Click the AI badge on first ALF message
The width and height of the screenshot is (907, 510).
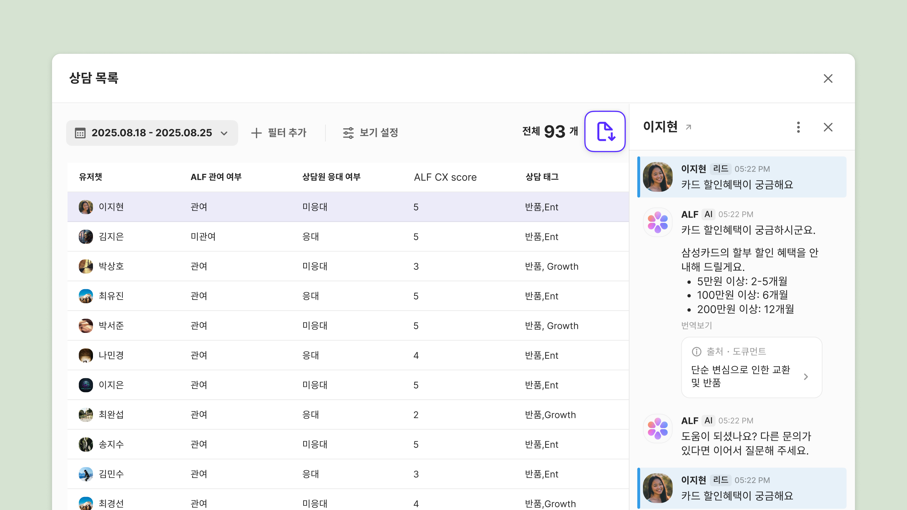[x=708, y=214]
